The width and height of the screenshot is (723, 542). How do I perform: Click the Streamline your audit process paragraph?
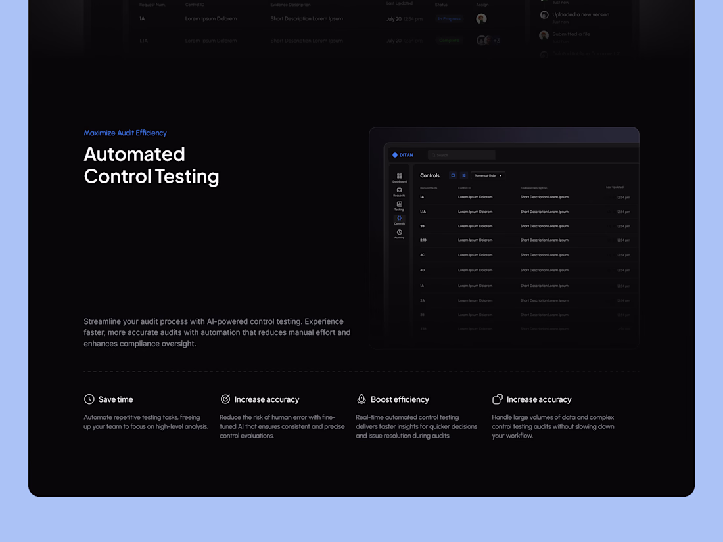(217, 332)
